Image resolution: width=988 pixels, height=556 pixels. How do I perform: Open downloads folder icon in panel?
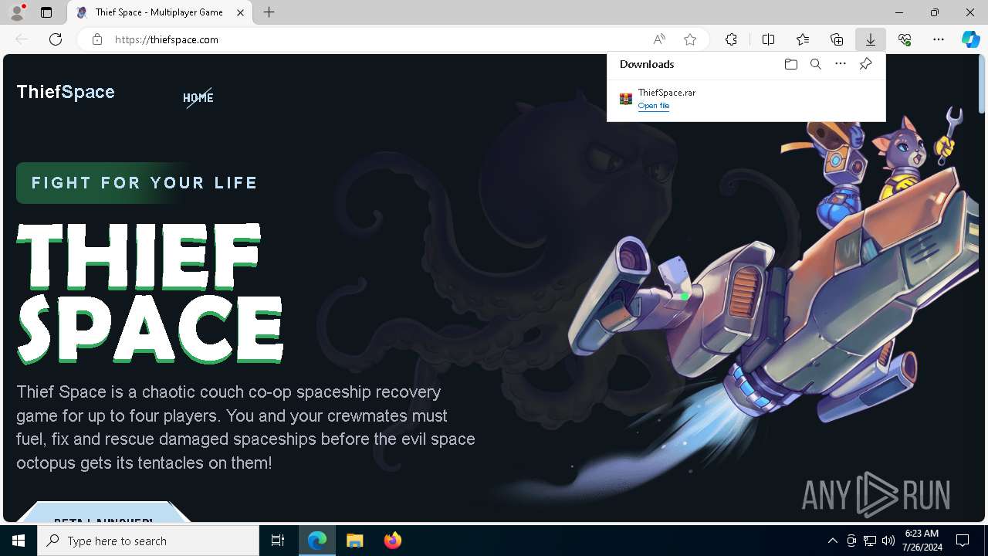790,64
